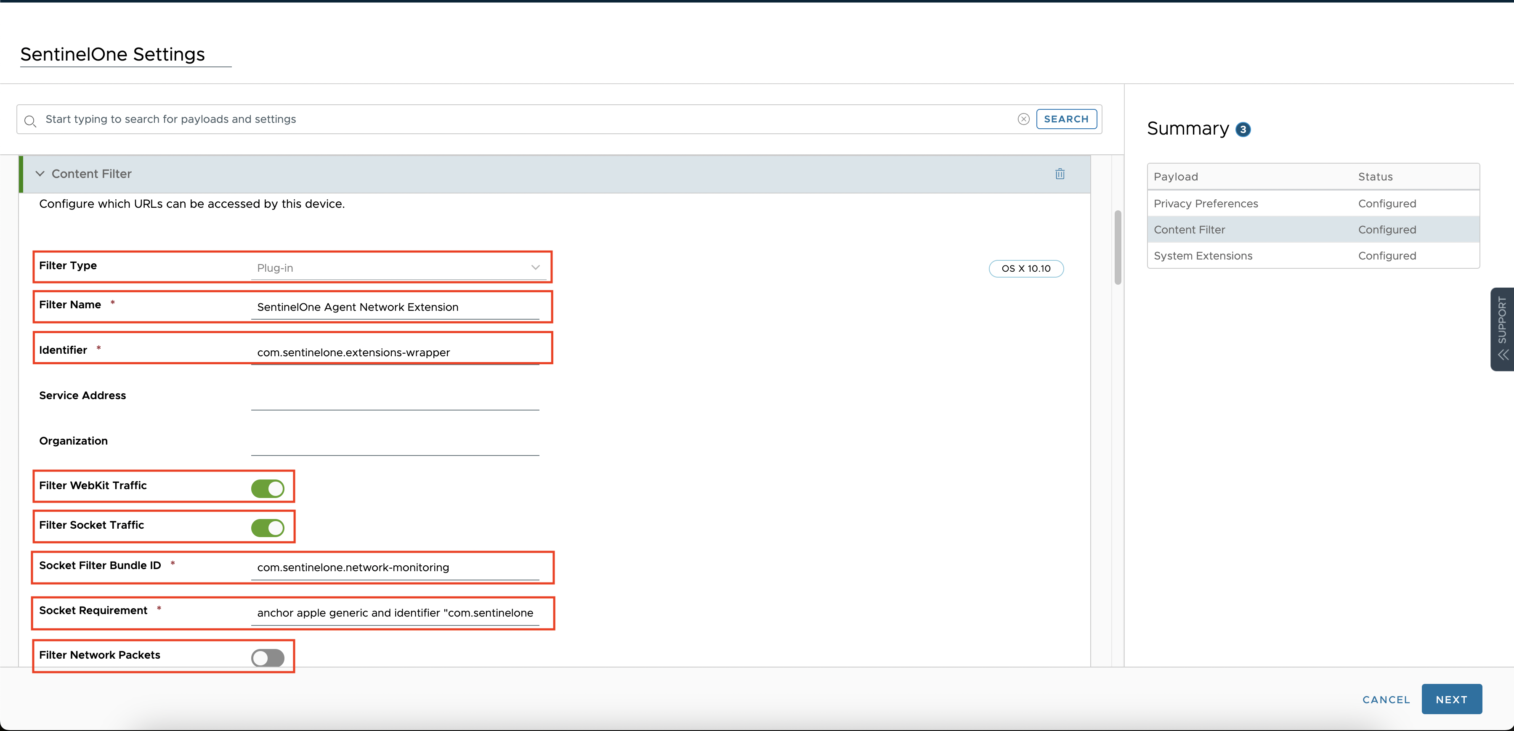Click the empty Service Address field
The width and height of the screenshot is (1514, 731).
395,398
